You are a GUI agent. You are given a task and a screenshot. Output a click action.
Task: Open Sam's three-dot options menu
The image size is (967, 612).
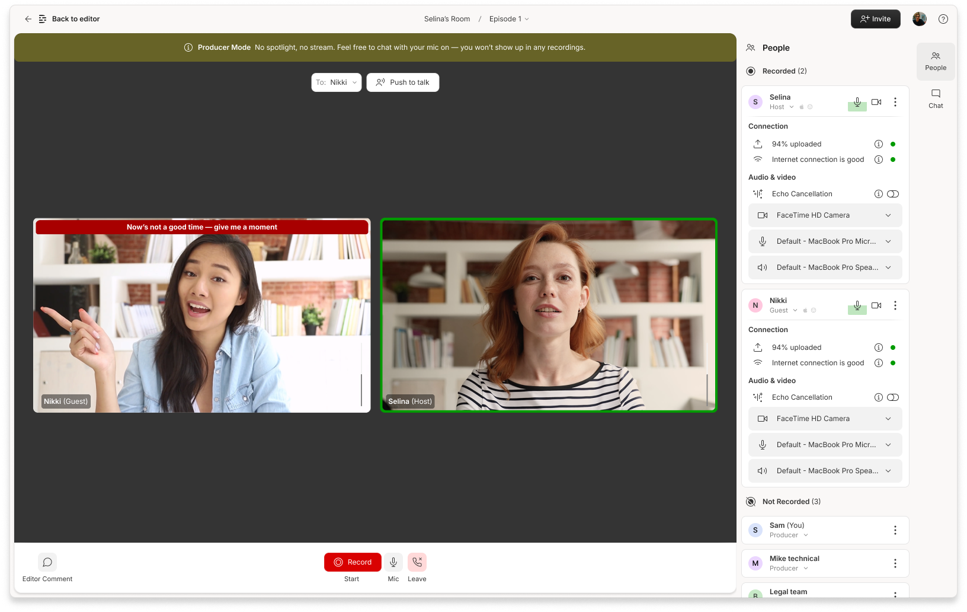[x=895, y=530]
